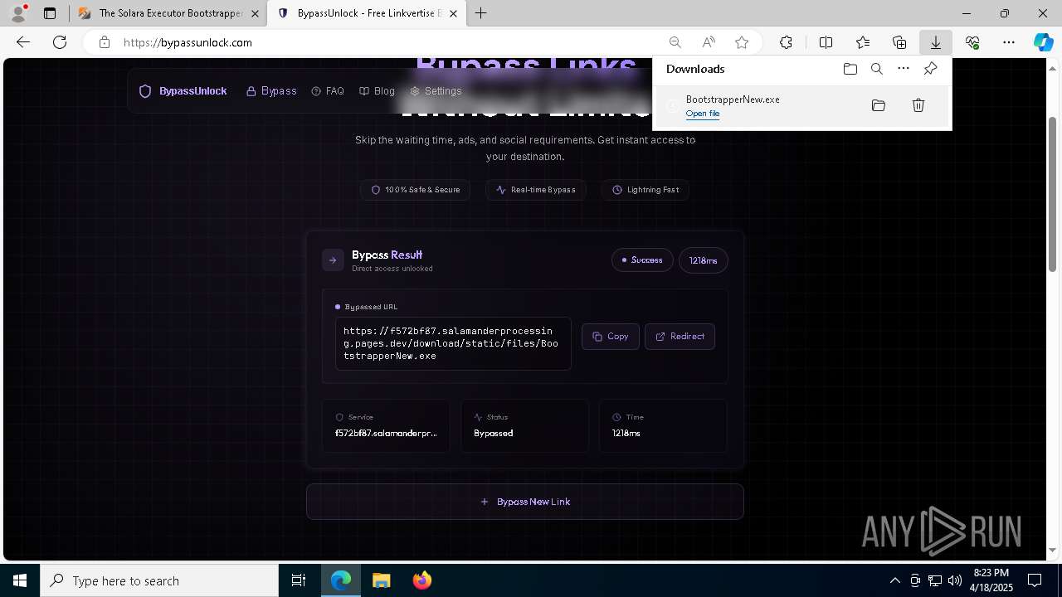Close the Solara Executor tab
This screenshot has width=1062, height=597.
(255, 13)
